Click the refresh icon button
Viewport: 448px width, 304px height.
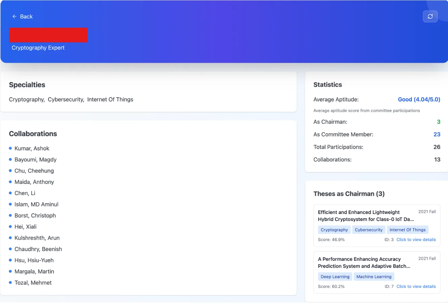[430, 16]
